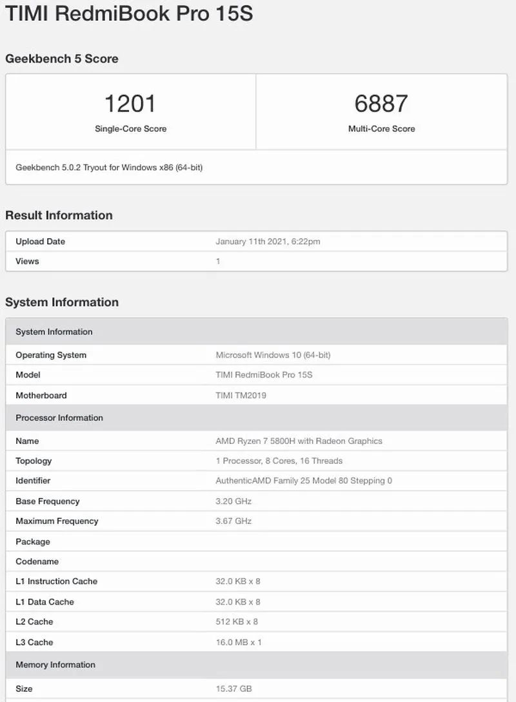Select "Microsoft Windows 10 (64-bit)" value
516x702 pixels.
(x=273, y=355)
